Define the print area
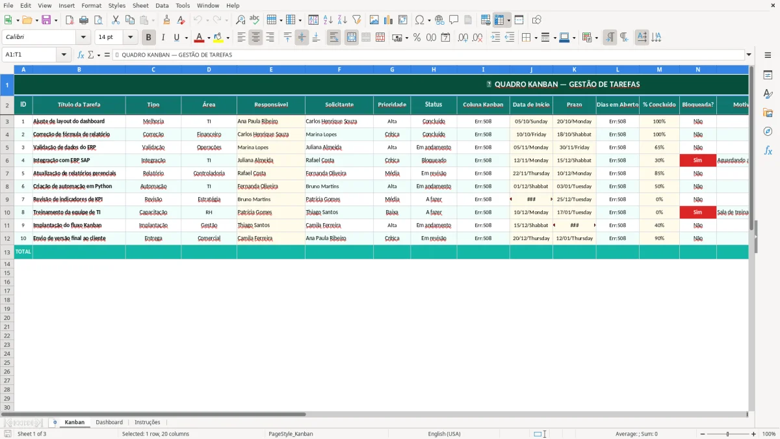 tap(486, 20)
